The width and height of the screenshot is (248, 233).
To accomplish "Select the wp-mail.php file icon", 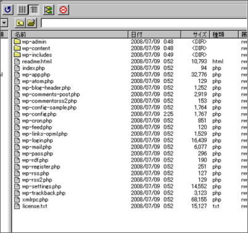I will point(17,147).
